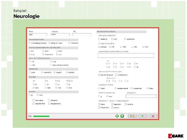The image size is (187, 140).
Task: Check the retrograd checkbox
Action: click(49, 100)
